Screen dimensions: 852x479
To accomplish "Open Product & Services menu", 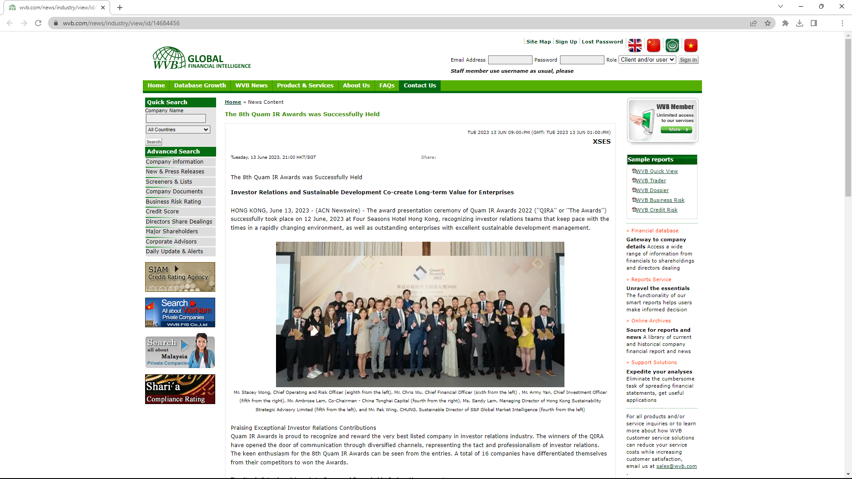I will click(x=305, y=86).
